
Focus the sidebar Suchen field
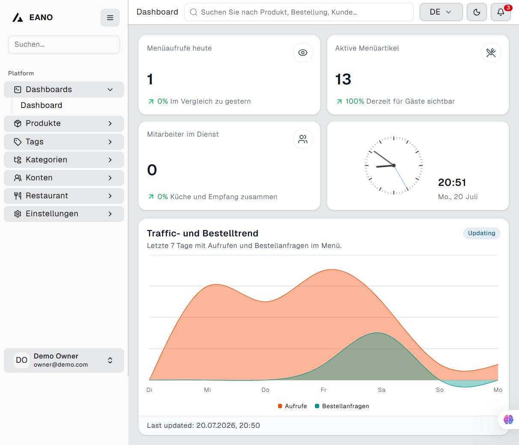point(64,45)
